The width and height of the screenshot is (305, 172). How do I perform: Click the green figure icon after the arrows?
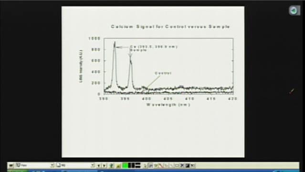[x=112, y=166]
